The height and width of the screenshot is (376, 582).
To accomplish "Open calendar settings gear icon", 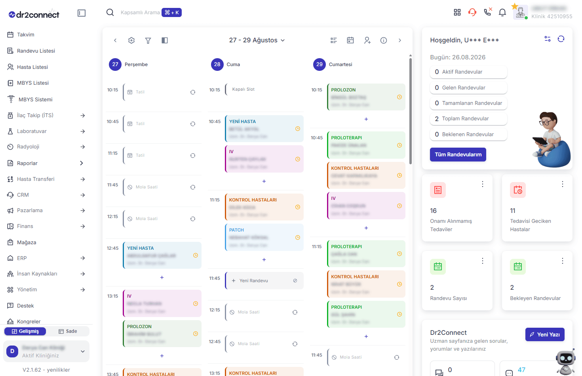I will pyautogui.click(x=131, y=40).
